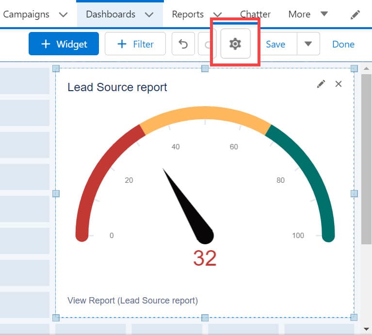
Task: Expand the Dashboards tab chevron
Action: click(149, 15)
